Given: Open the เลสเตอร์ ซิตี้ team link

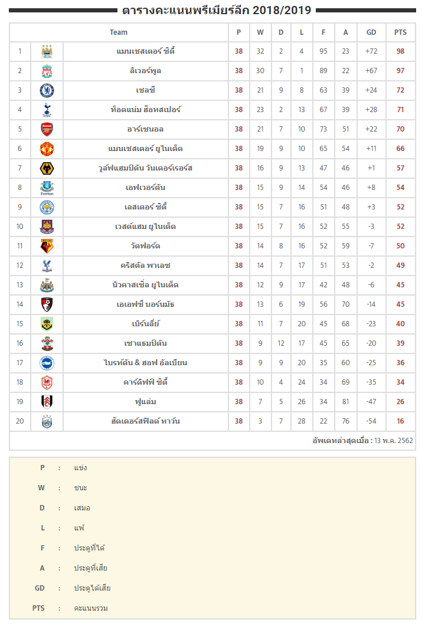Looking at the screenshot, I should [145, 207].
